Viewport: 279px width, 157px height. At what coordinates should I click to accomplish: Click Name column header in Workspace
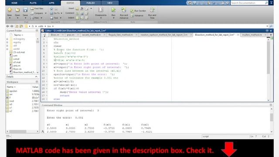coord(11,87)
